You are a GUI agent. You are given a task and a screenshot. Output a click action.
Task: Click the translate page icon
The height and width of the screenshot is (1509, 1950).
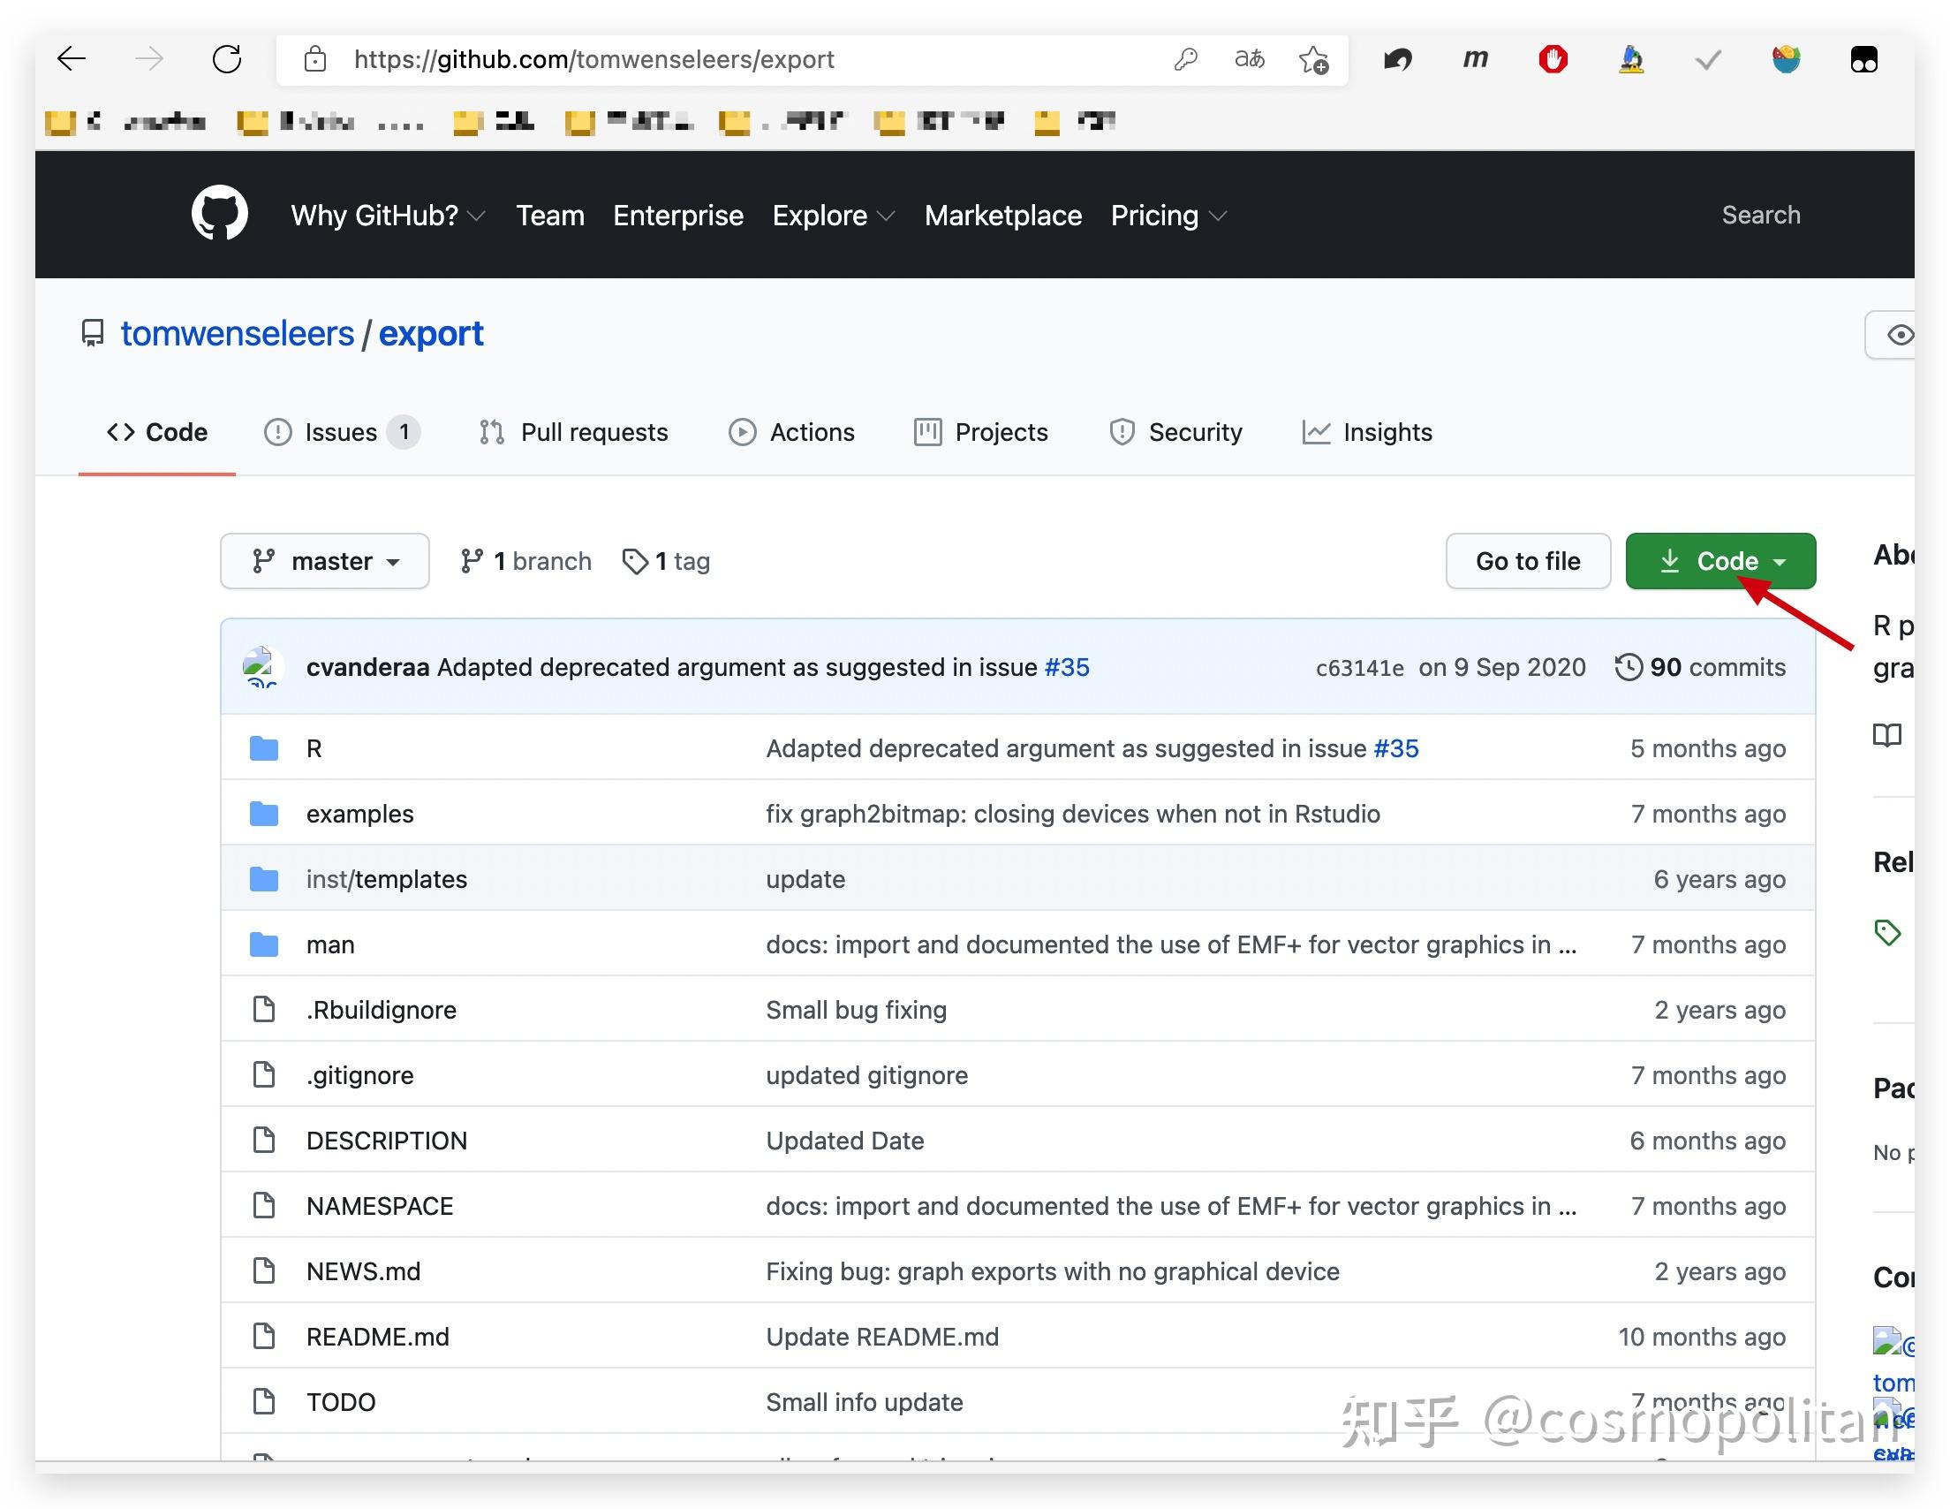tap(1248, 60)
